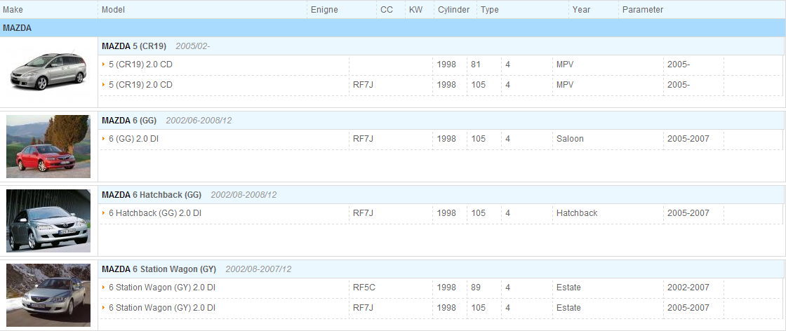The width and height of the screenshot is (786, 331).
Task: Click the 2002/06-2008/12 date range
Action: [x=199, y=120]
